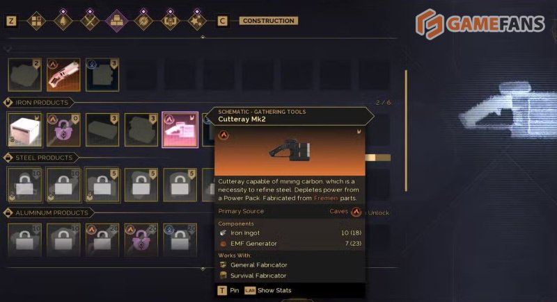Select the white storage box in Iron Products
The width and height of the screenshot is (557, 302).
coord(25,130)
